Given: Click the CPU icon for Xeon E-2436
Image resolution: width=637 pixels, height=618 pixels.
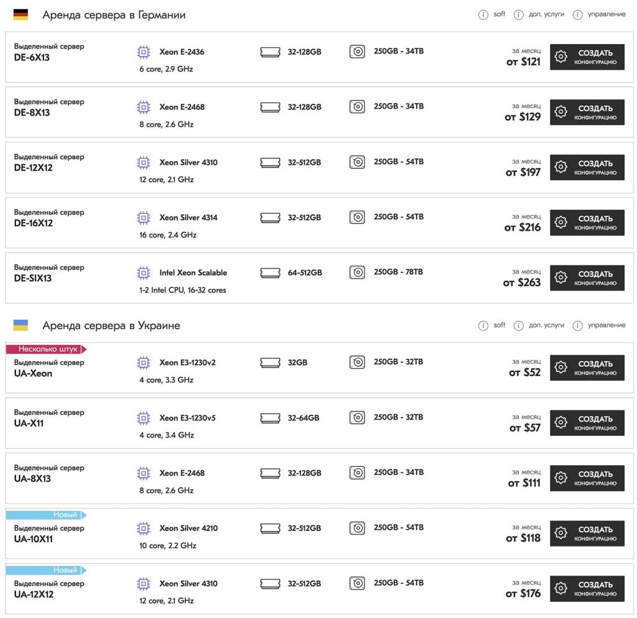Looking at the screenshot, I should tap(144, 52).
